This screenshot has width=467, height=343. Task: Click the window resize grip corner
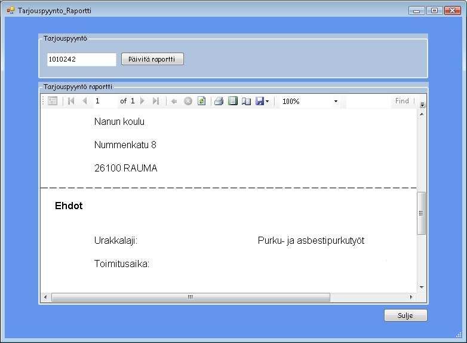[459, 335]
